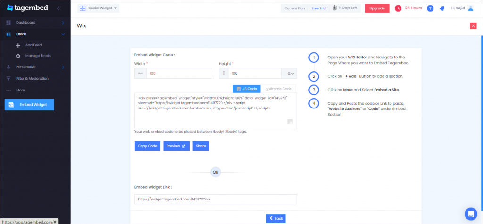Click the width arrows icon
Viewport: 483px width, 224px height.
tap(141, 74)
